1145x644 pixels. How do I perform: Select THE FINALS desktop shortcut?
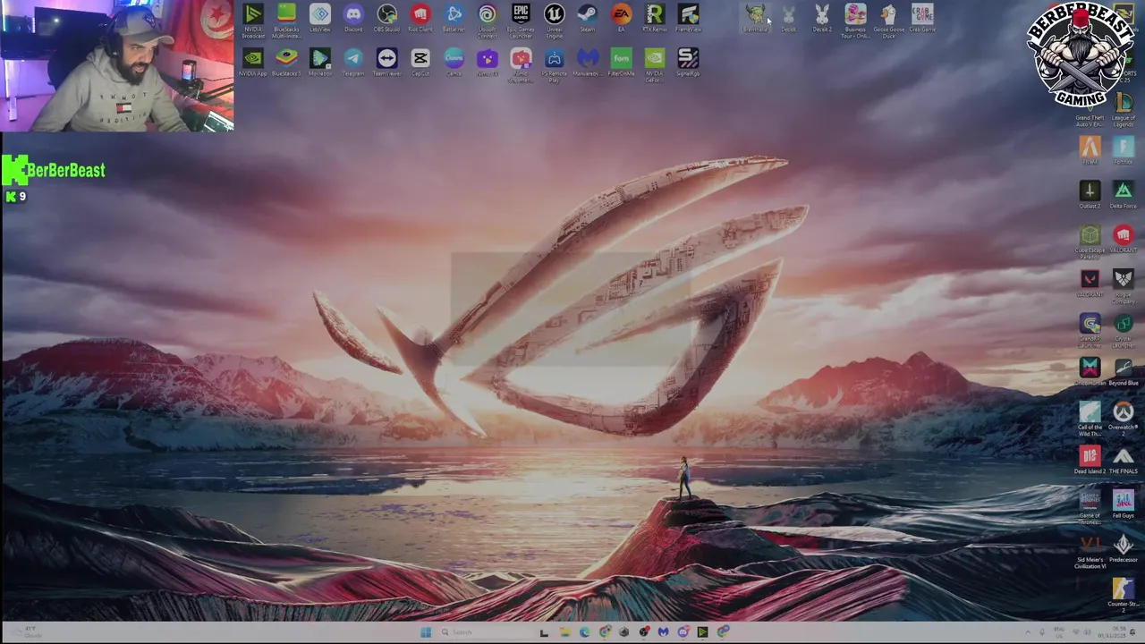1124,461
